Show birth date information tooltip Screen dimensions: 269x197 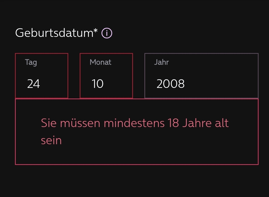click(x=107, y=33)
